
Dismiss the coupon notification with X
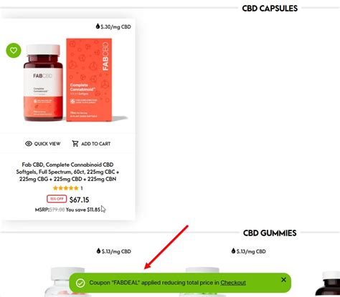[x=283, y=280]
